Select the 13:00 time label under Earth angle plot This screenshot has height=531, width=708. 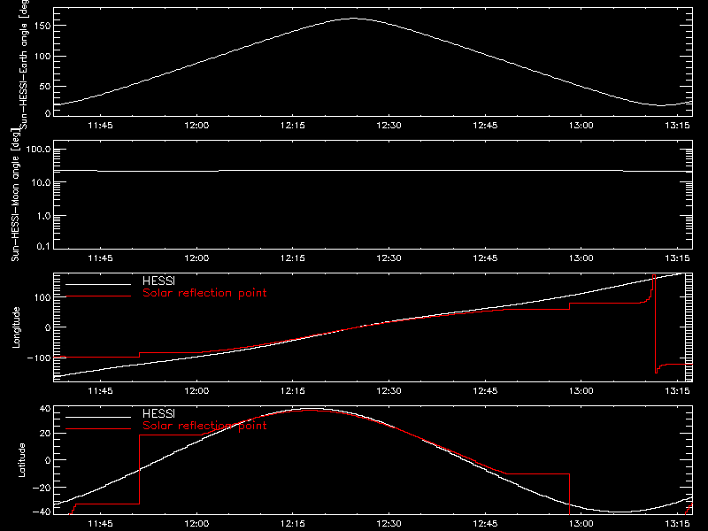581,125
